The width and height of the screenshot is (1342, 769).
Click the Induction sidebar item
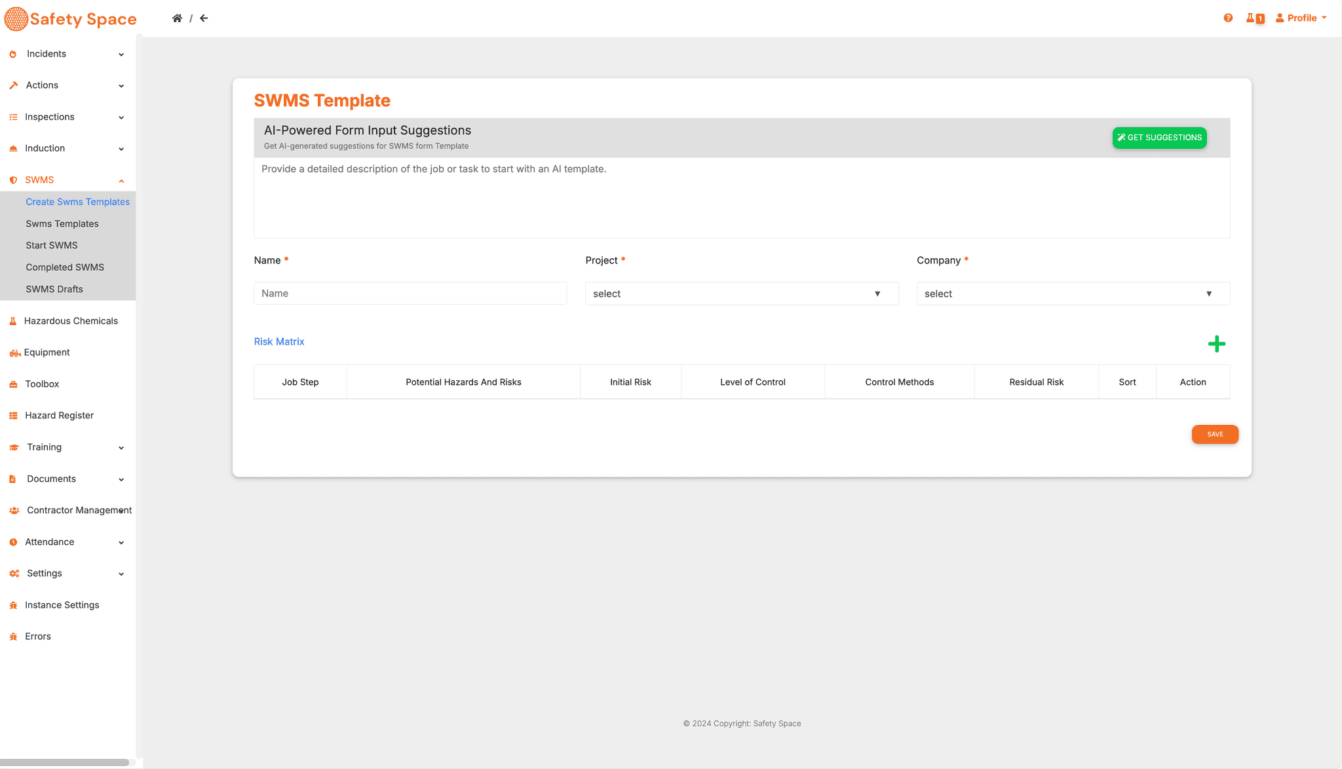pos(45,148)
